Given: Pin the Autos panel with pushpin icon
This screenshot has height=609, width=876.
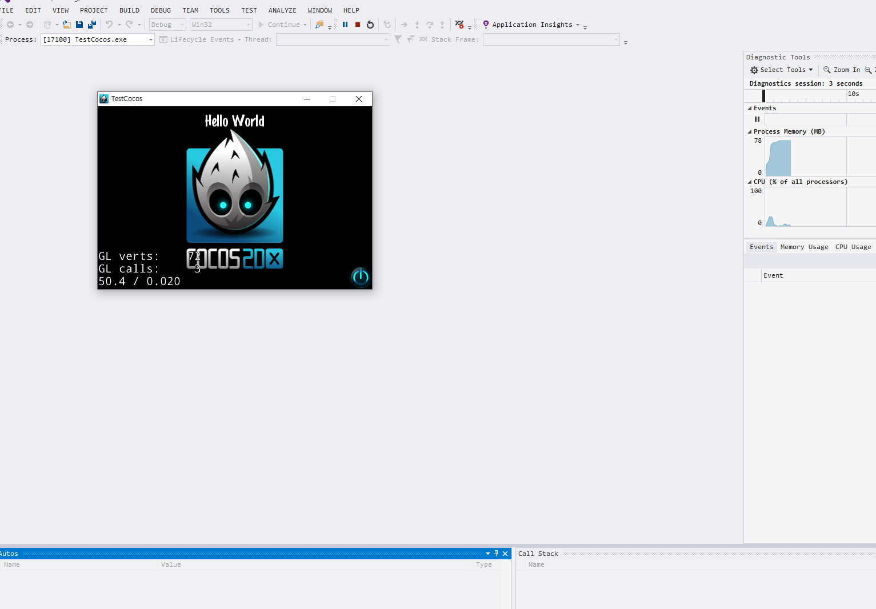Looking at the screenshot, I should tap(496, 553).
